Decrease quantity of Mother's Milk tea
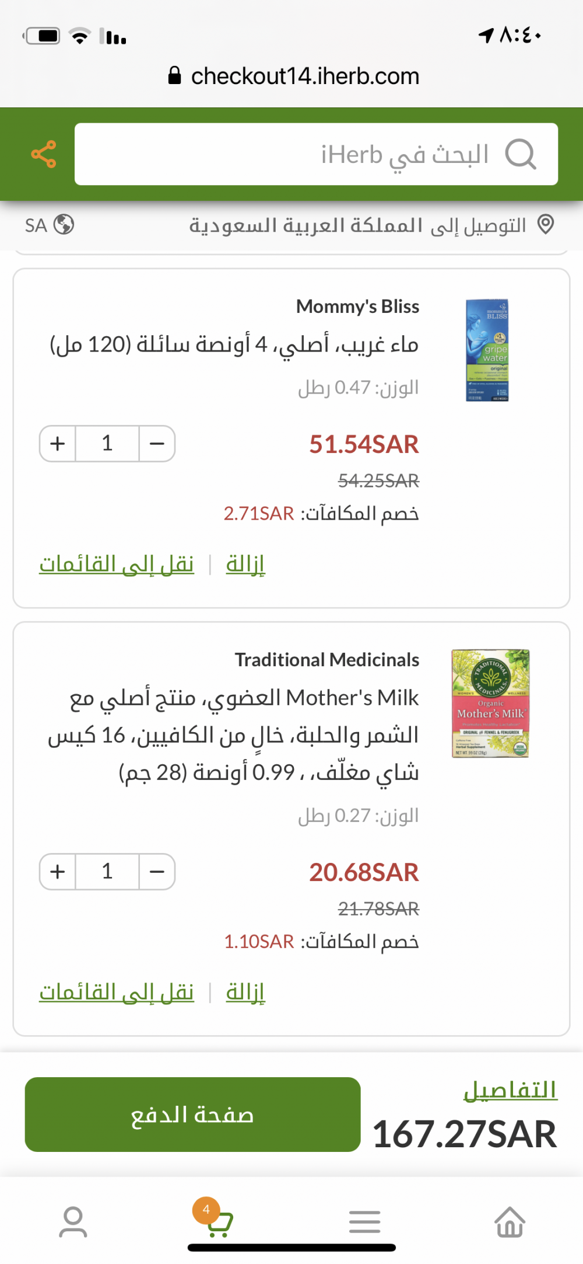This screenshot has height=1264, width=583. 157,872
